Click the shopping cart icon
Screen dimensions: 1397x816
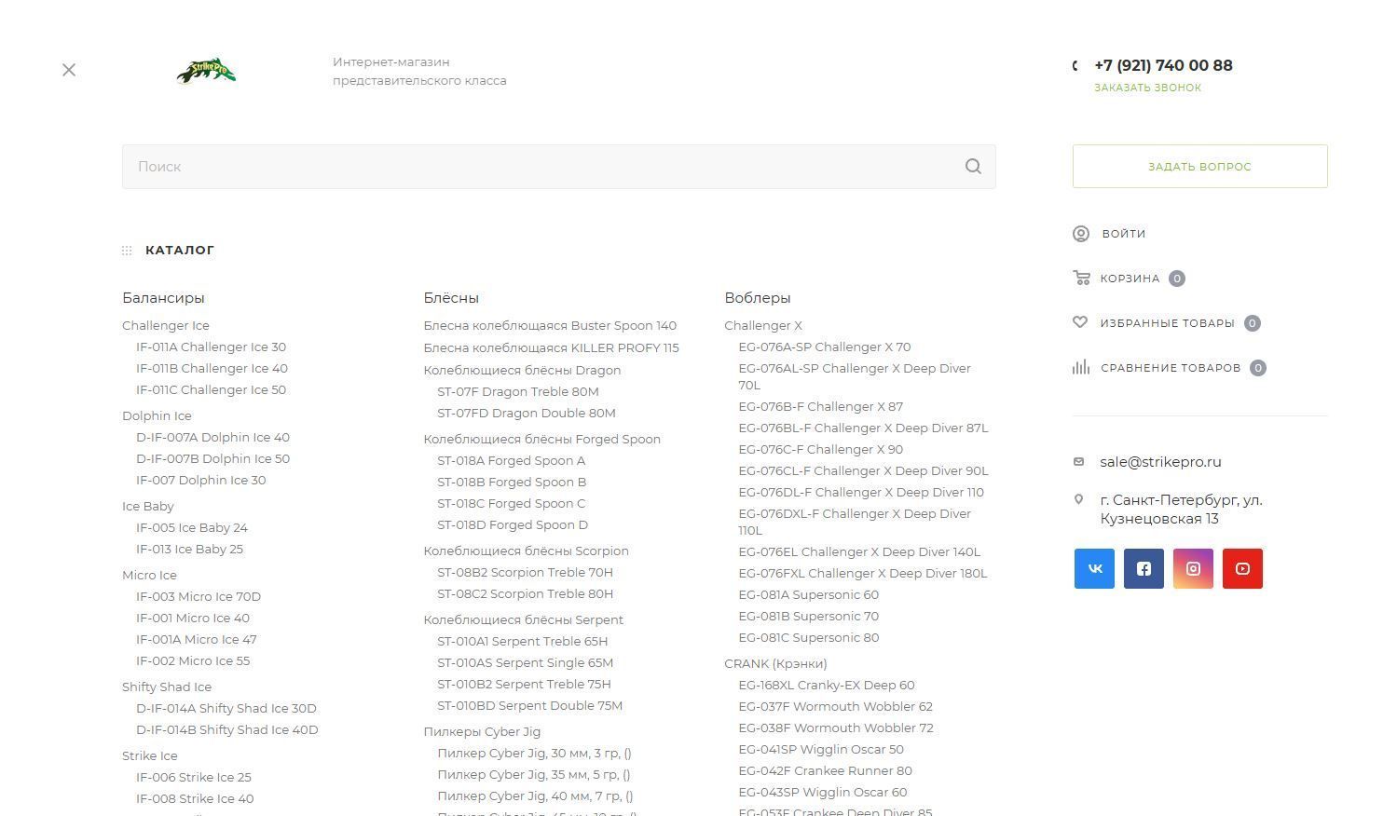pyautogui.click(x=1081, y=278)
